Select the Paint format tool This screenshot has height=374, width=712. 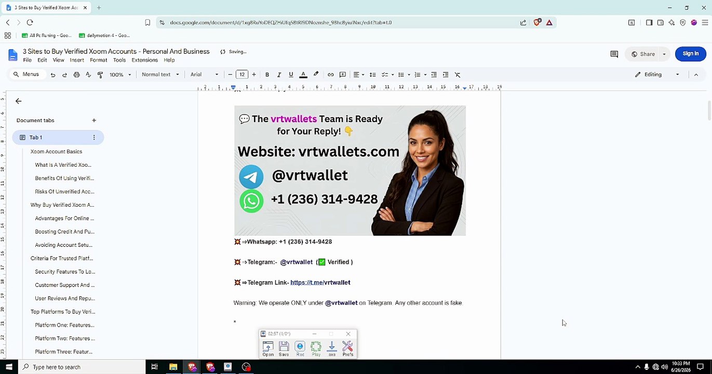pos(100,75)
